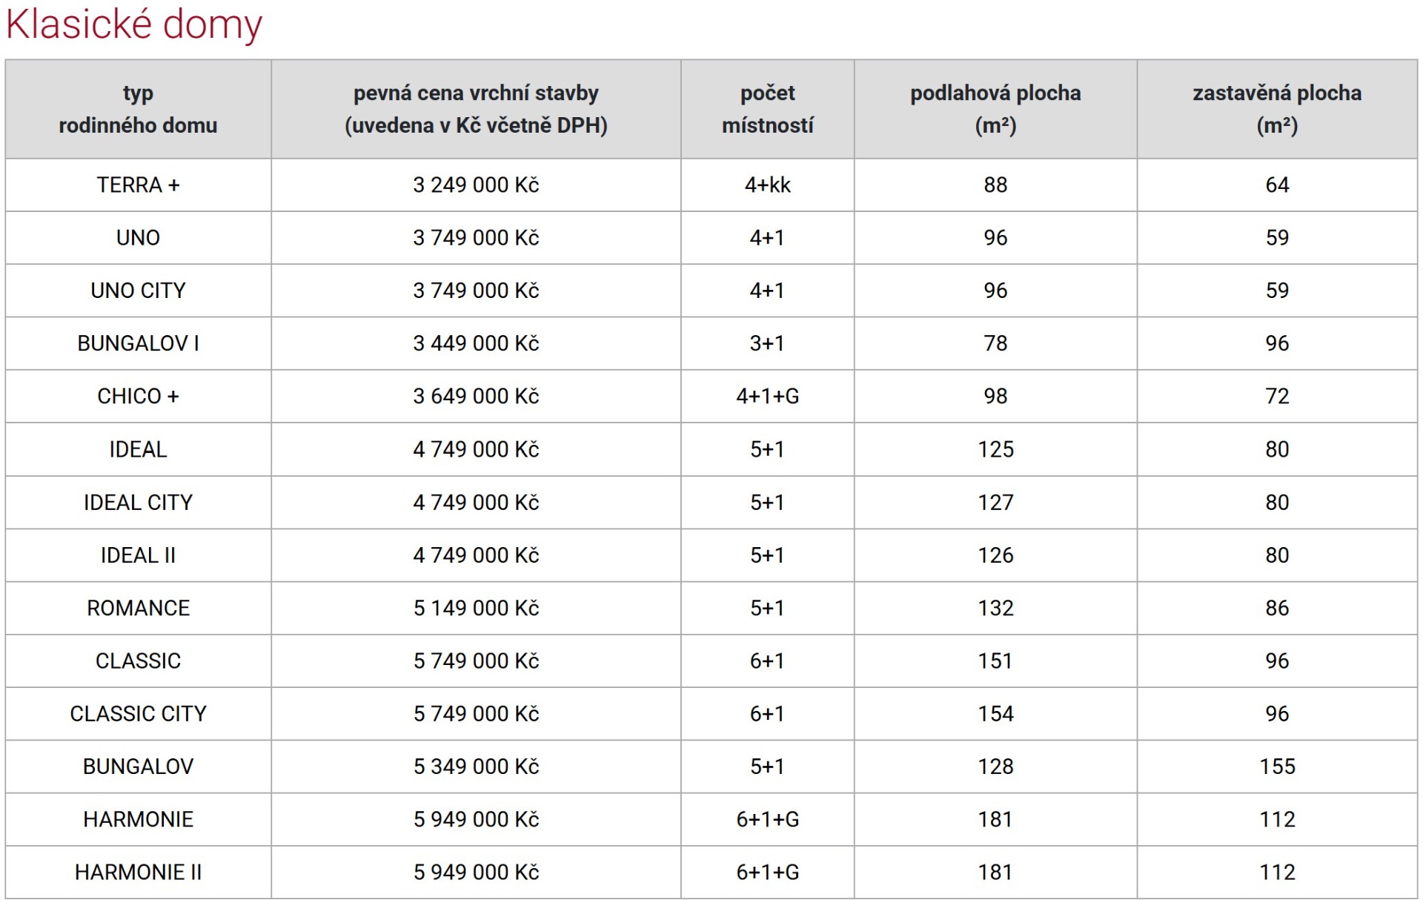
Task: Click the 'typ rodinného domu' column header
Action: tap(138, 109)
